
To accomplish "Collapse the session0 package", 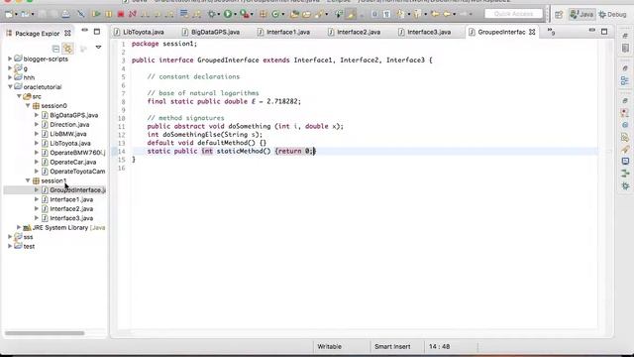I will pyautogui.click(x=28, y=106).
